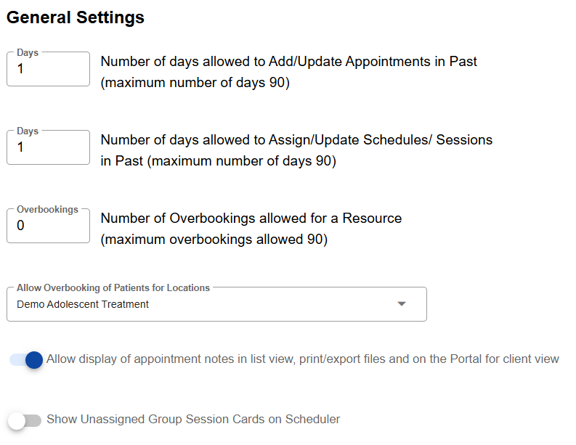Select the 'Demo Adolescent Treatment' value in the locations combo box
This screenshot has width=576, height=445.
[x=83, y=304]
